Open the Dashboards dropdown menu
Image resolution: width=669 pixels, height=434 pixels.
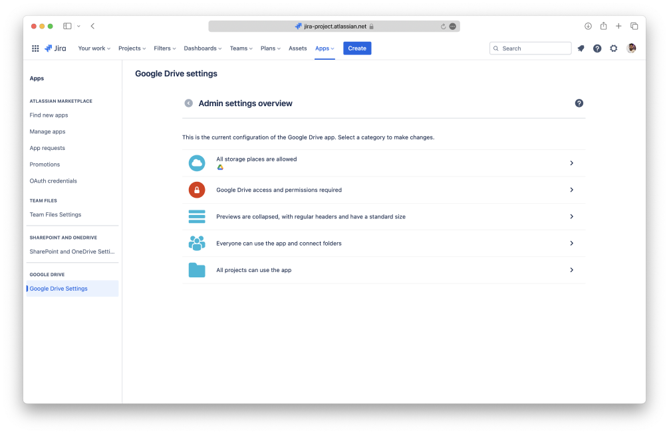203,48
